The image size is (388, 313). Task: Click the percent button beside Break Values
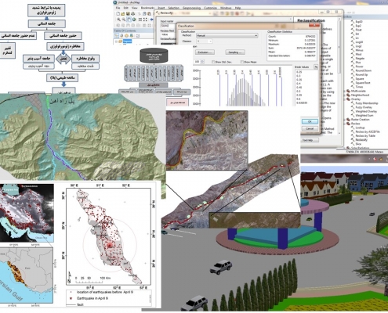coord(316,67)
